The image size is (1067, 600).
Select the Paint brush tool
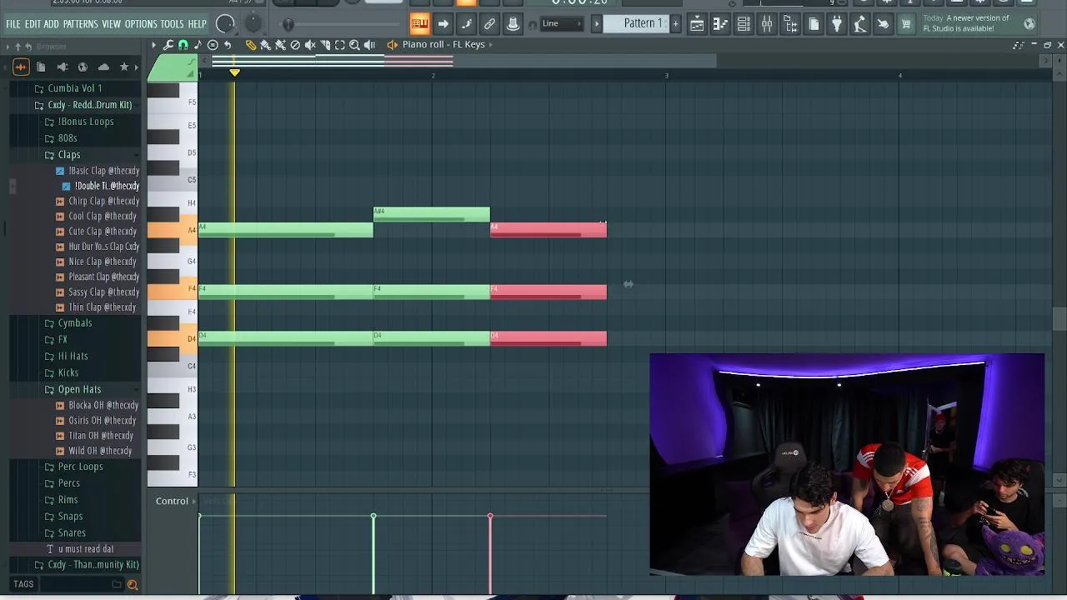pos(265,45)
